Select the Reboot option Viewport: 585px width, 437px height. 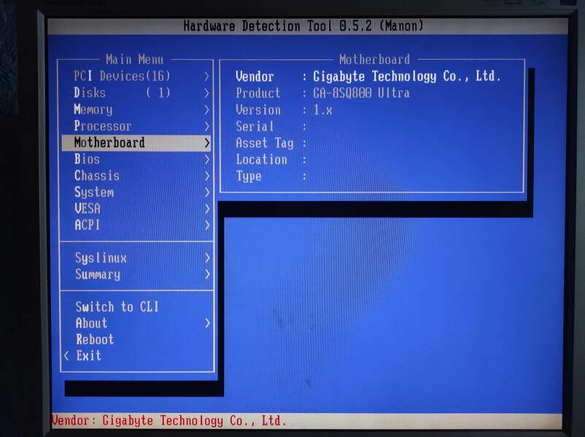[x=136, y=339]
